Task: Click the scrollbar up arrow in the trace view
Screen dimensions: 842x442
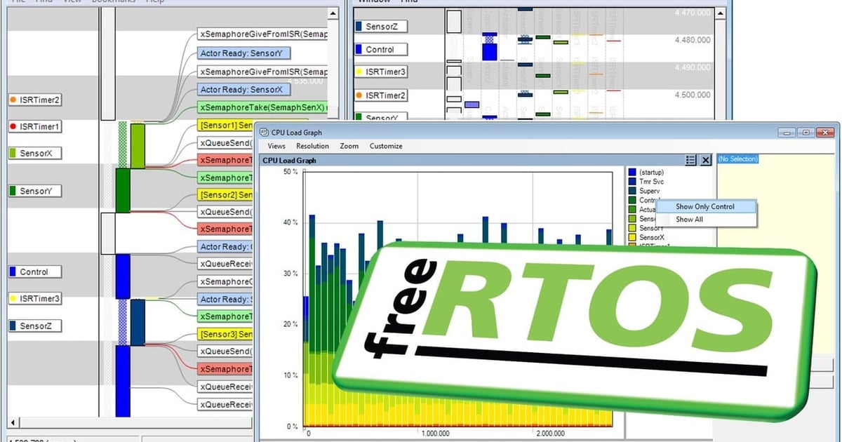Action: (x=333, y=13)
